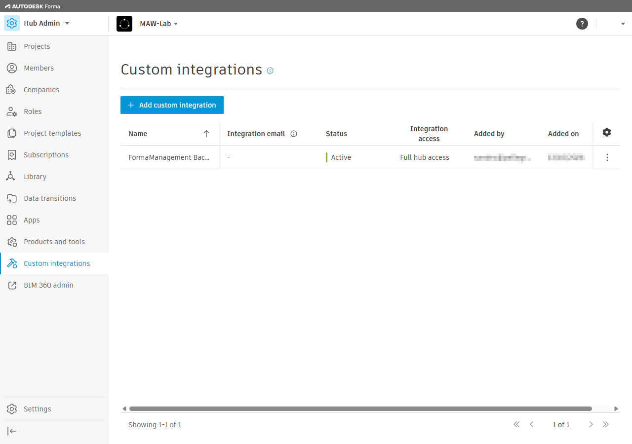Image resolution: width=632 pixels, height=444 pixels.
Task: Sort by Name column arrow
Action: (x=206, y=134)
